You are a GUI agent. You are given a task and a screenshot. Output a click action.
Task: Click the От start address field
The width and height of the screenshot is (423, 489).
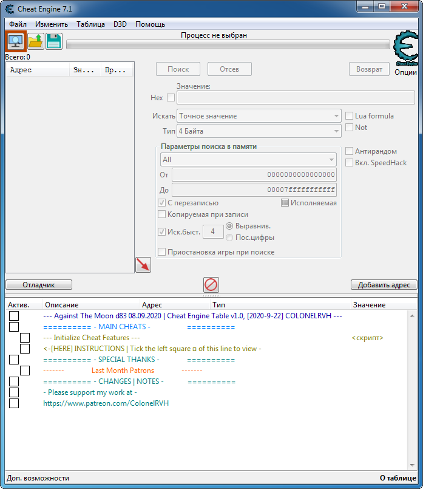pyautogui.click(x=254, y=174)
